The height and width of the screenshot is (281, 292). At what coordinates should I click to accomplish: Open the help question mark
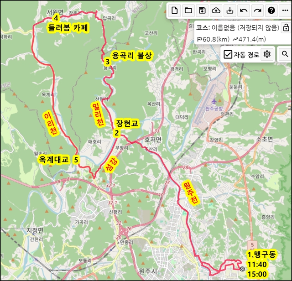[271, 10]
